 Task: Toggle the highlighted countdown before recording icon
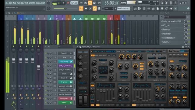[90, 3]
